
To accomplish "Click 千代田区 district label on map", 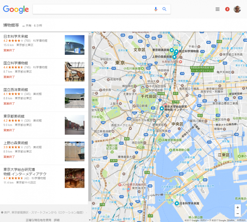I will pyautogui.click(x=149, y=97).
